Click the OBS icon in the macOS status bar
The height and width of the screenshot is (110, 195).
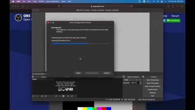coord(140,2)
